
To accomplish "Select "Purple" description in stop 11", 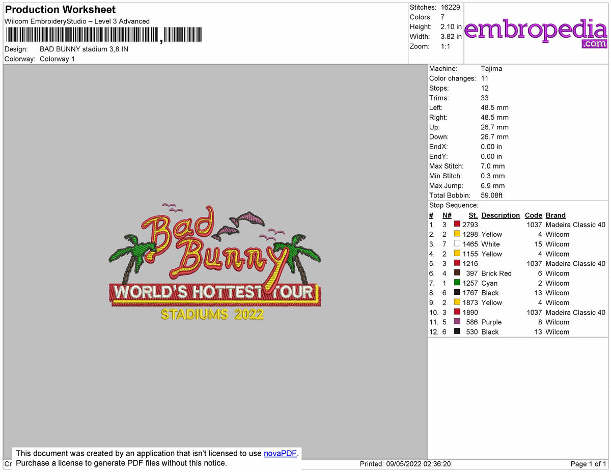I will pyautogui.click(x=491, y=322).
